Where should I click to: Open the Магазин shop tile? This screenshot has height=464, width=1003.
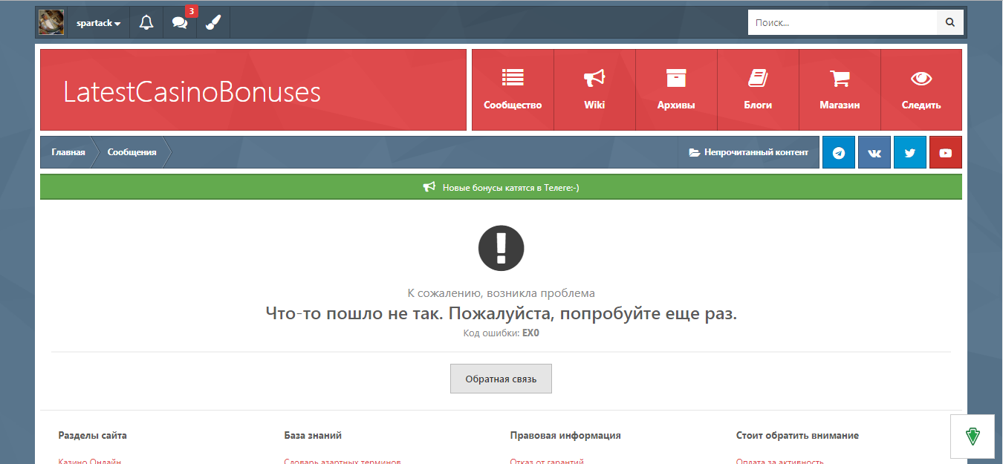pyautogui.click(x=840, y=90)
